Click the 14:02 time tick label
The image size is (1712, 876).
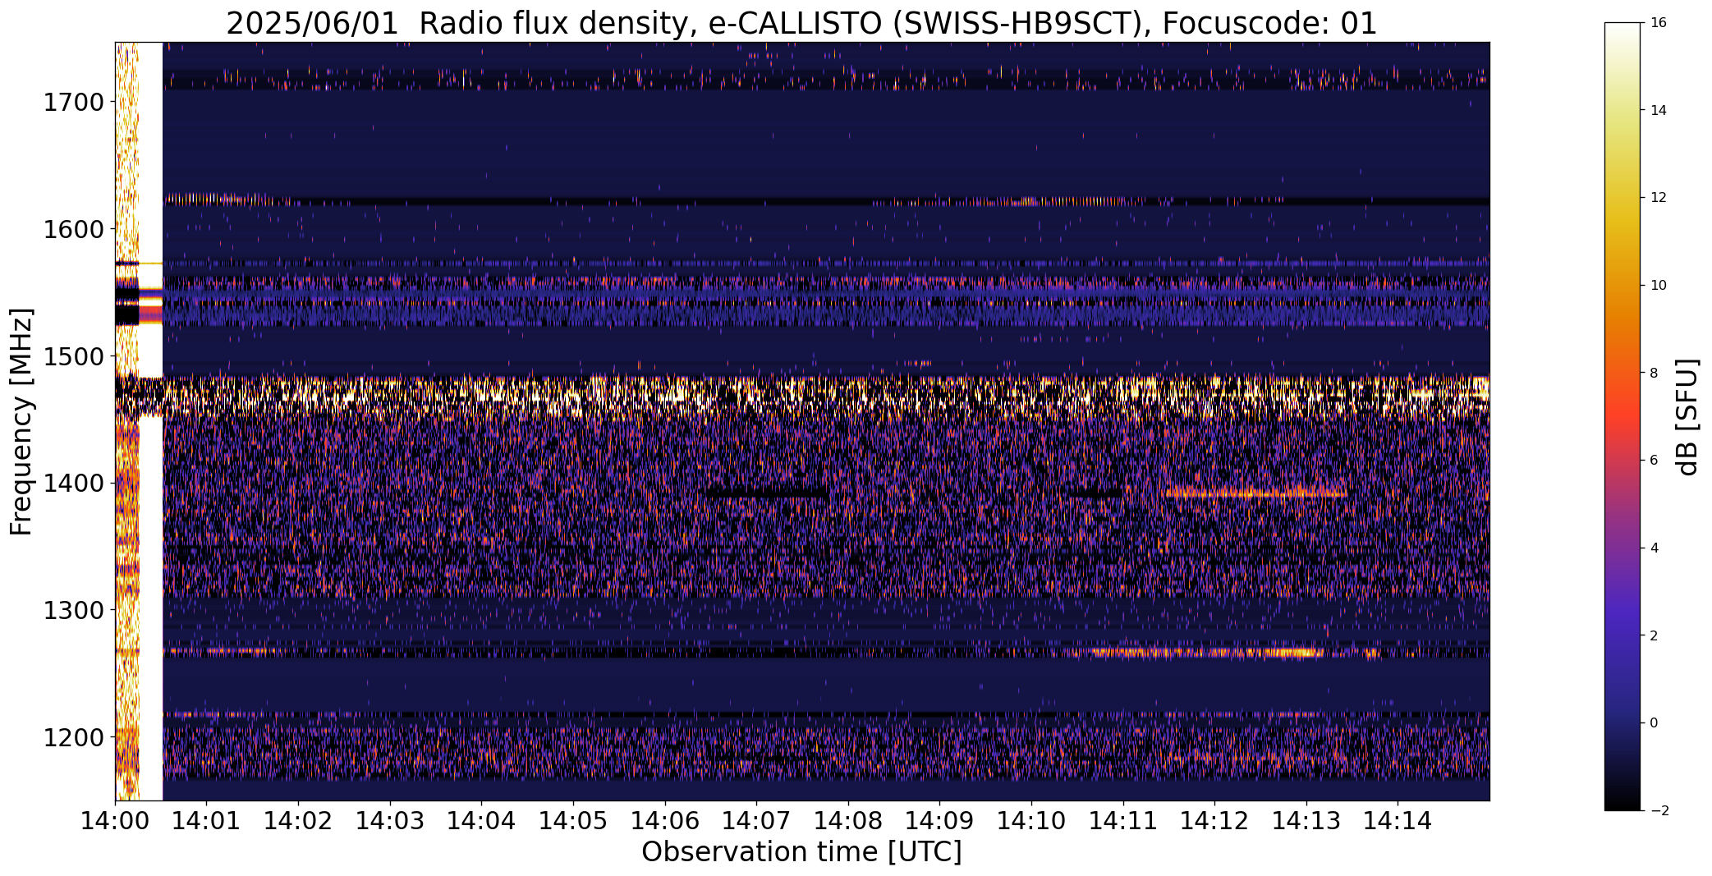tap(298, 821)
